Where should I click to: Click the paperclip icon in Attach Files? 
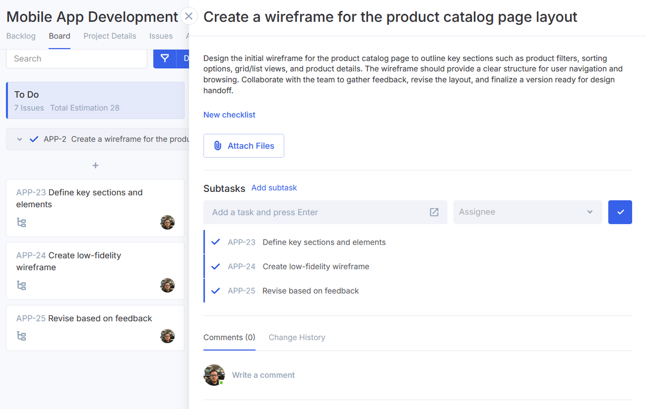pos(217,146)
